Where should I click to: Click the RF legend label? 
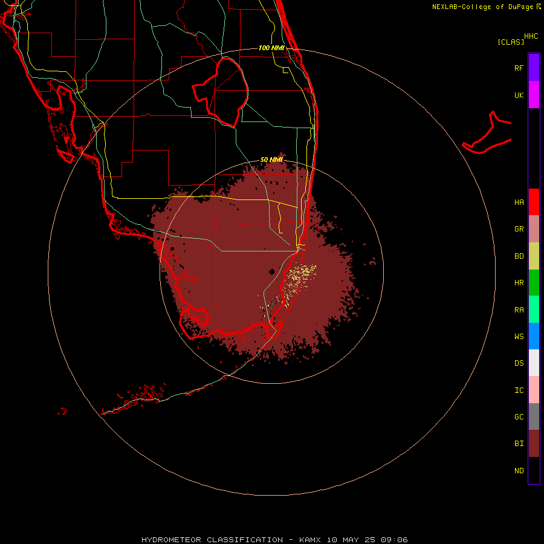pos(519,68)
